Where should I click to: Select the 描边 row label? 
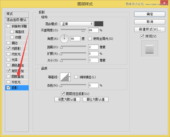pos(15,43)
